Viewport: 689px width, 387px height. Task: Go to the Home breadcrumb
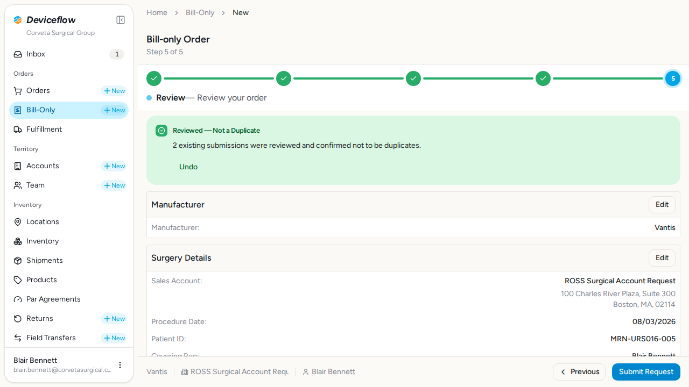[x=157, y=12]
